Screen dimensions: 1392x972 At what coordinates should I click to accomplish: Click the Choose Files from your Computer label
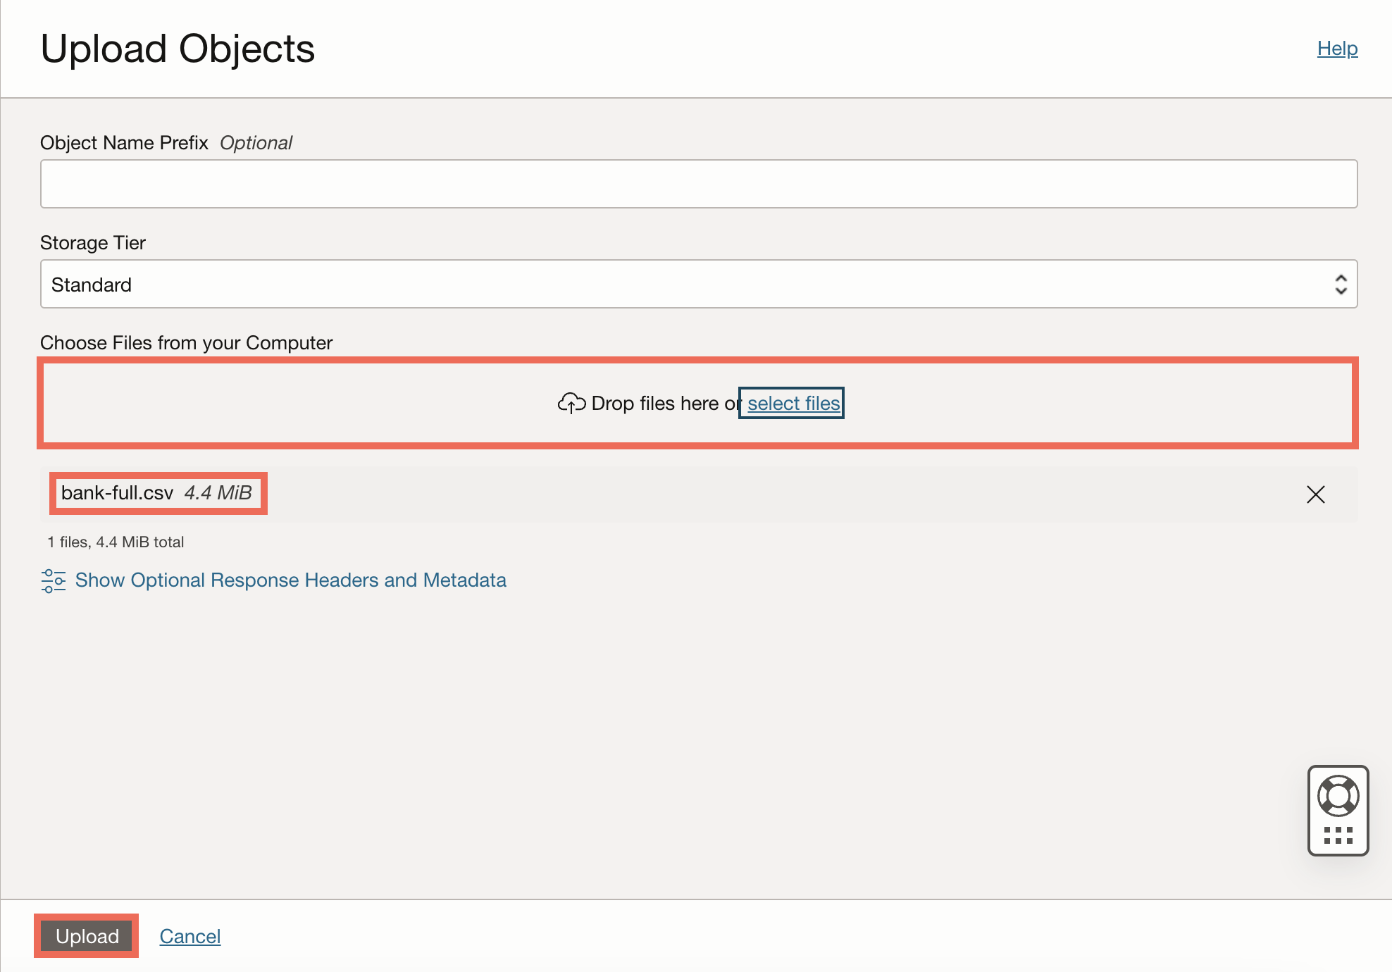click(x=186, y=342)
